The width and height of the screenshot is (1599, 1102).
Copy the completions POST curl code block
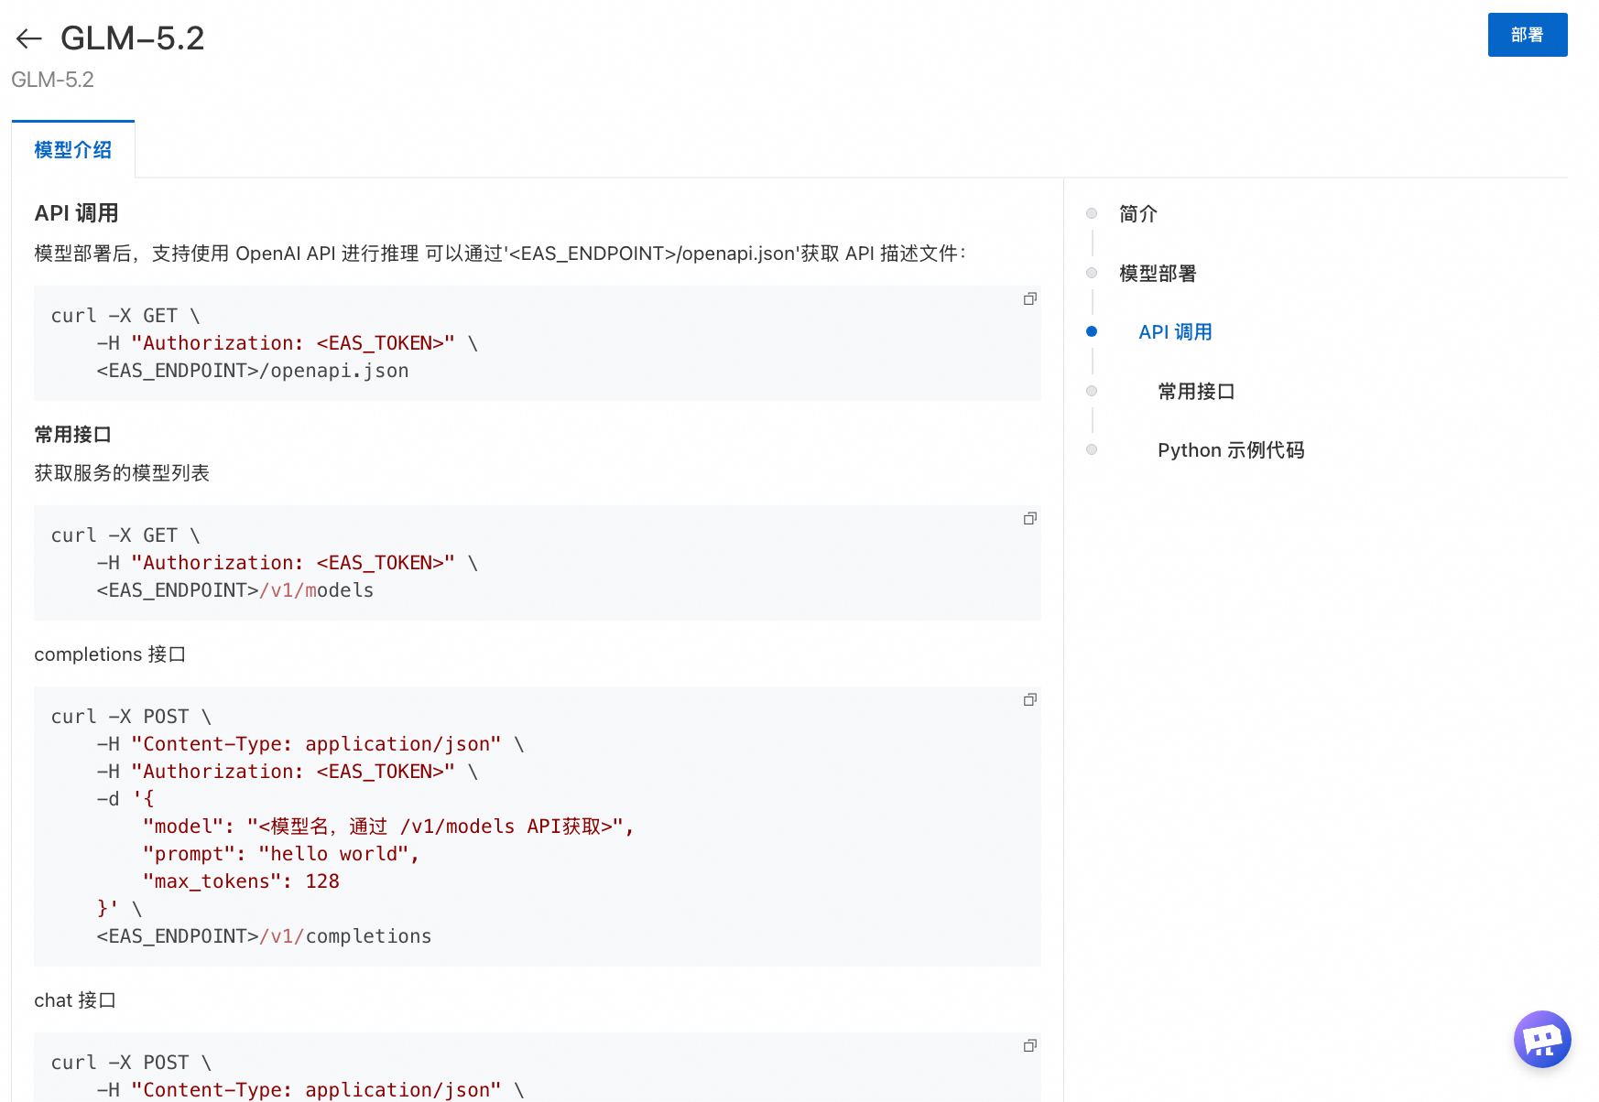1030,700
